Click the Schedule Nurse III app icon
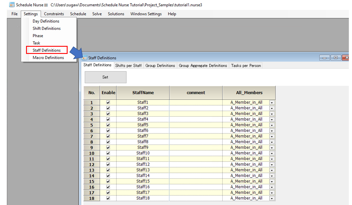 [12, 5]
